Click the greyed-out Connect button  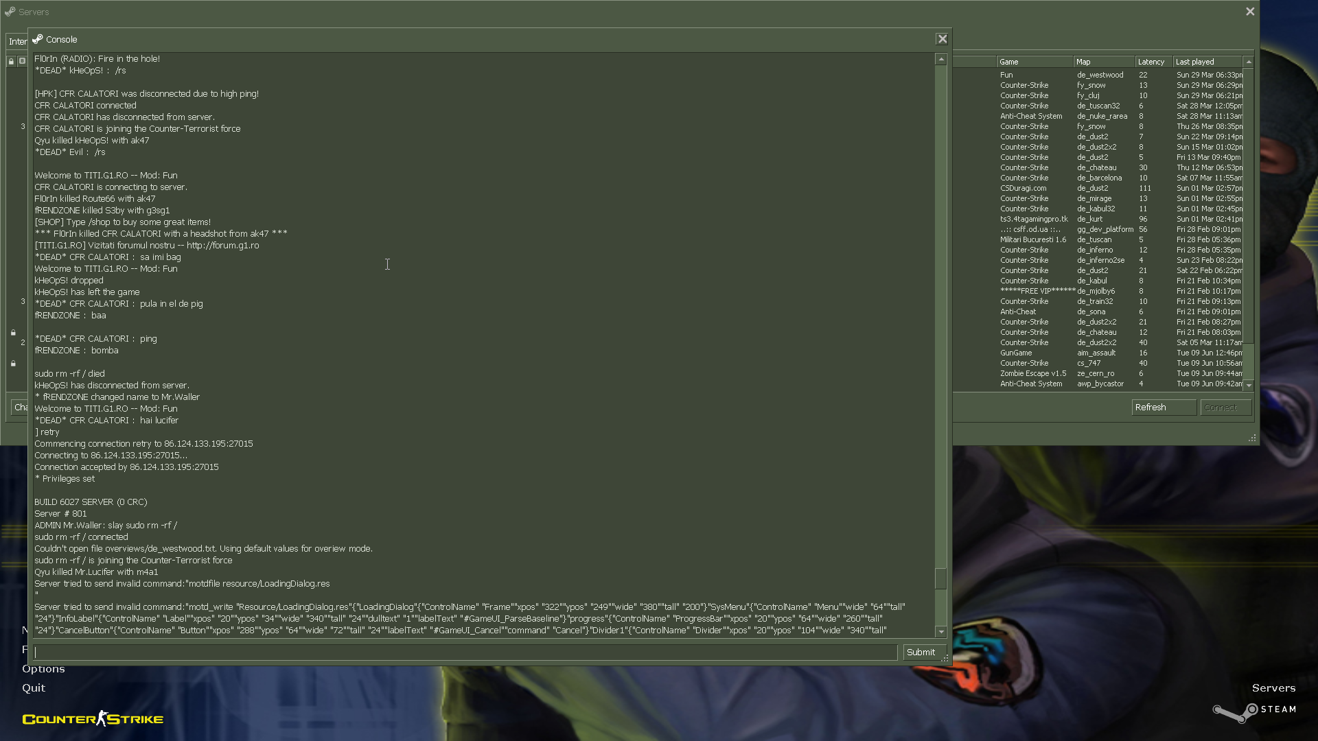click(x=1225, y=408)
